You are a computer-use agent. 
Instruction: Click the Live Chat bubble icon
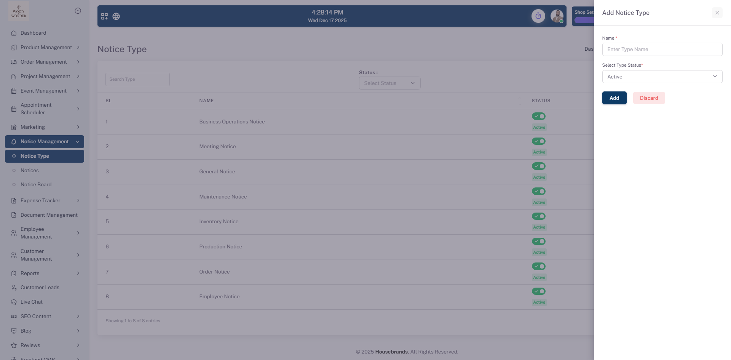click(14, 302)
